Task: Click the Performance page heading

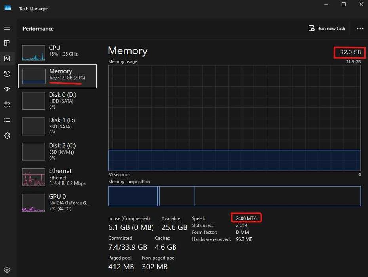Action: 38,29
